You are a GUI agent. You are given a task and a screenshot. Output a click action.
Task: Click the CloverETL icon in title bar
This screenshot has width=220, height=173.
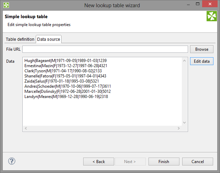pos(6,5)
